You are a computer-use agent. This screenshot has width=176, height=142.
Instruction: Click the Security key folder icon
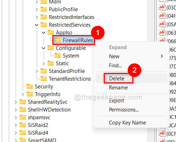(x=30, y=86)
